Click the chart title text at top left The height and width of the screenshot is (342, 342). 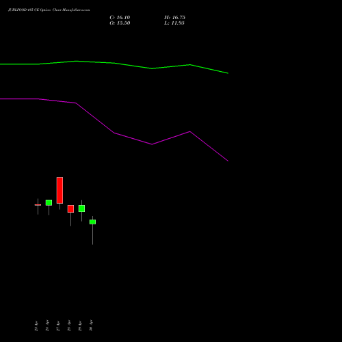49,10
